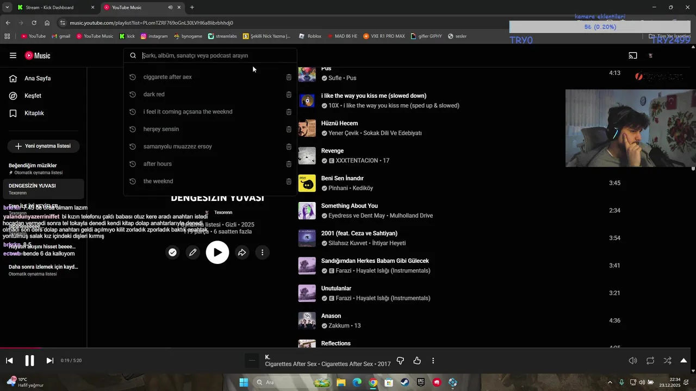696x391 pixels.
Task: Show hidden system tray icons
Action: 610,382
